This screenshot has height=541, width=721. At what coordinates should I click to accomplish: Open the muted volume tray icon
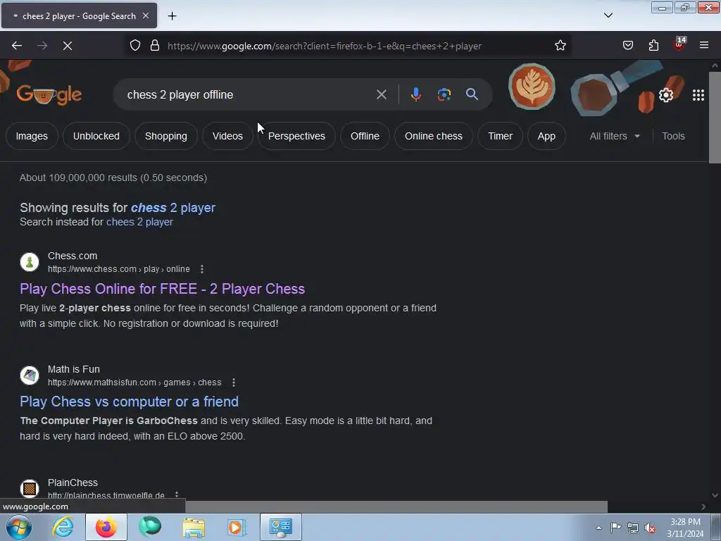click(x=650, y=528)
